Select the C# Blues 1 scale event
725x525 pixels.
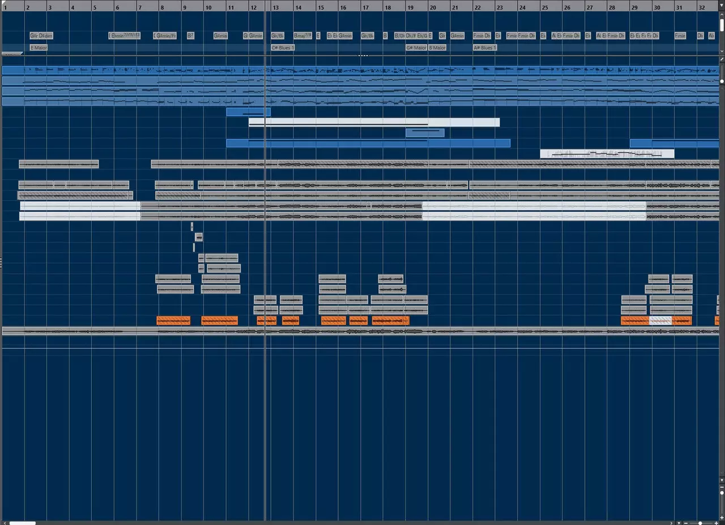tap(282, 48)
